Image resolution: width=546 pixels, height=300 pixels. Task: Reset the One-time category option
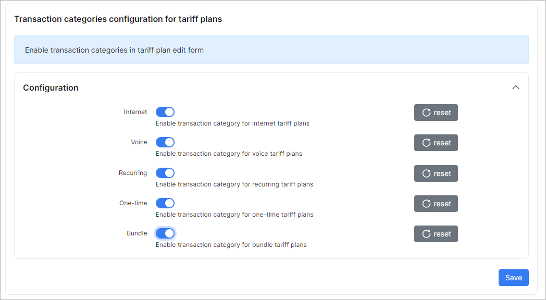pyautogui.click(x=436, y=204)
